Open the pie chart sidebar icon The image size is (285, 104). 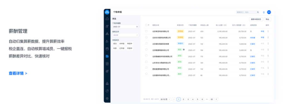[x=107, y=91]
